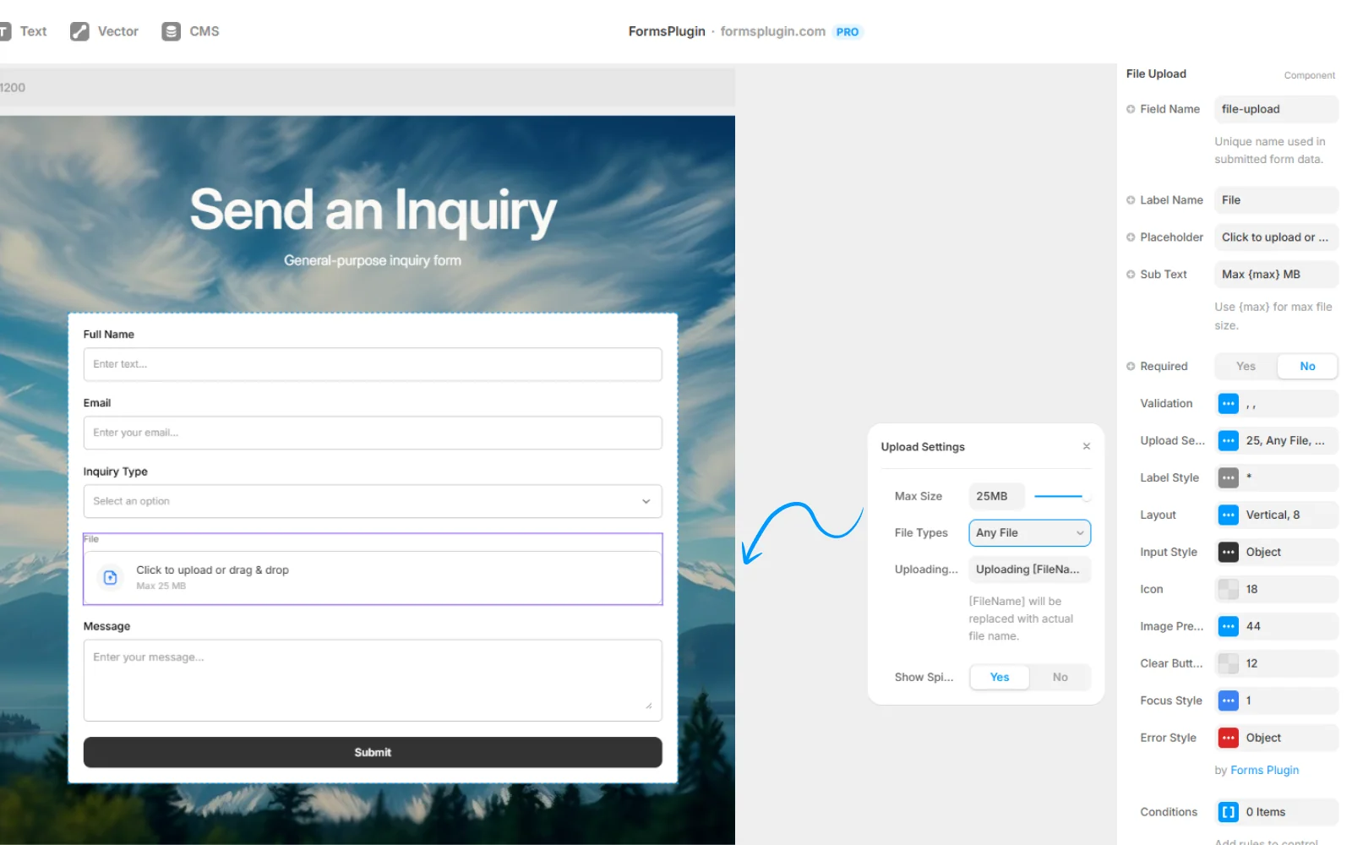This screenshot has width=1352, height=845.
Task: Open Validation settings blue dots icon
Action: click(x=1228, y=404)
